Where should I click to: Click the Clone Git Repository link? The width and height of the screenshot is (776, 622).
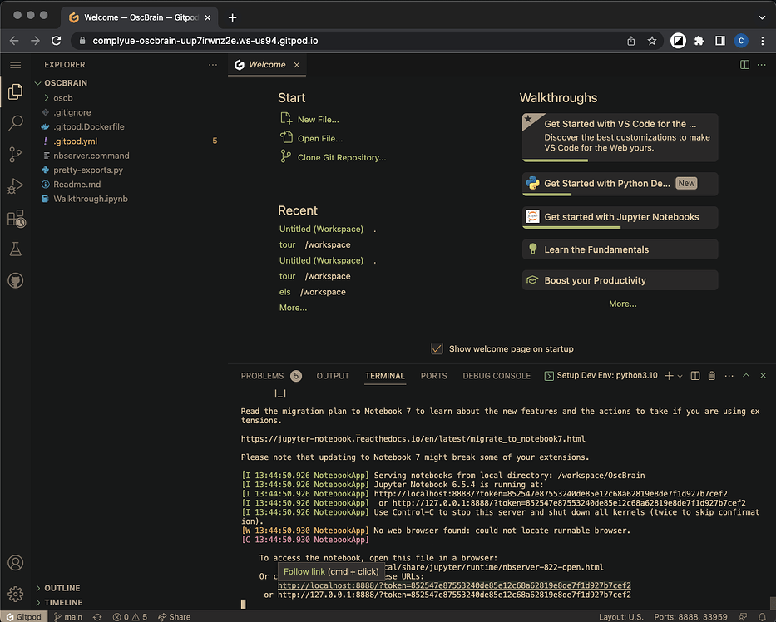[341, 157]
